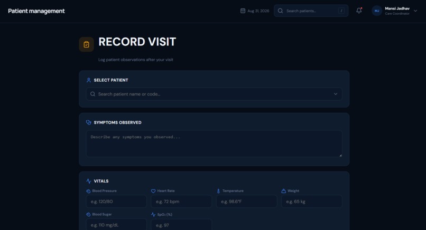
Task: Click the weight icon beside Weight label
Action: tap(284, 191)
